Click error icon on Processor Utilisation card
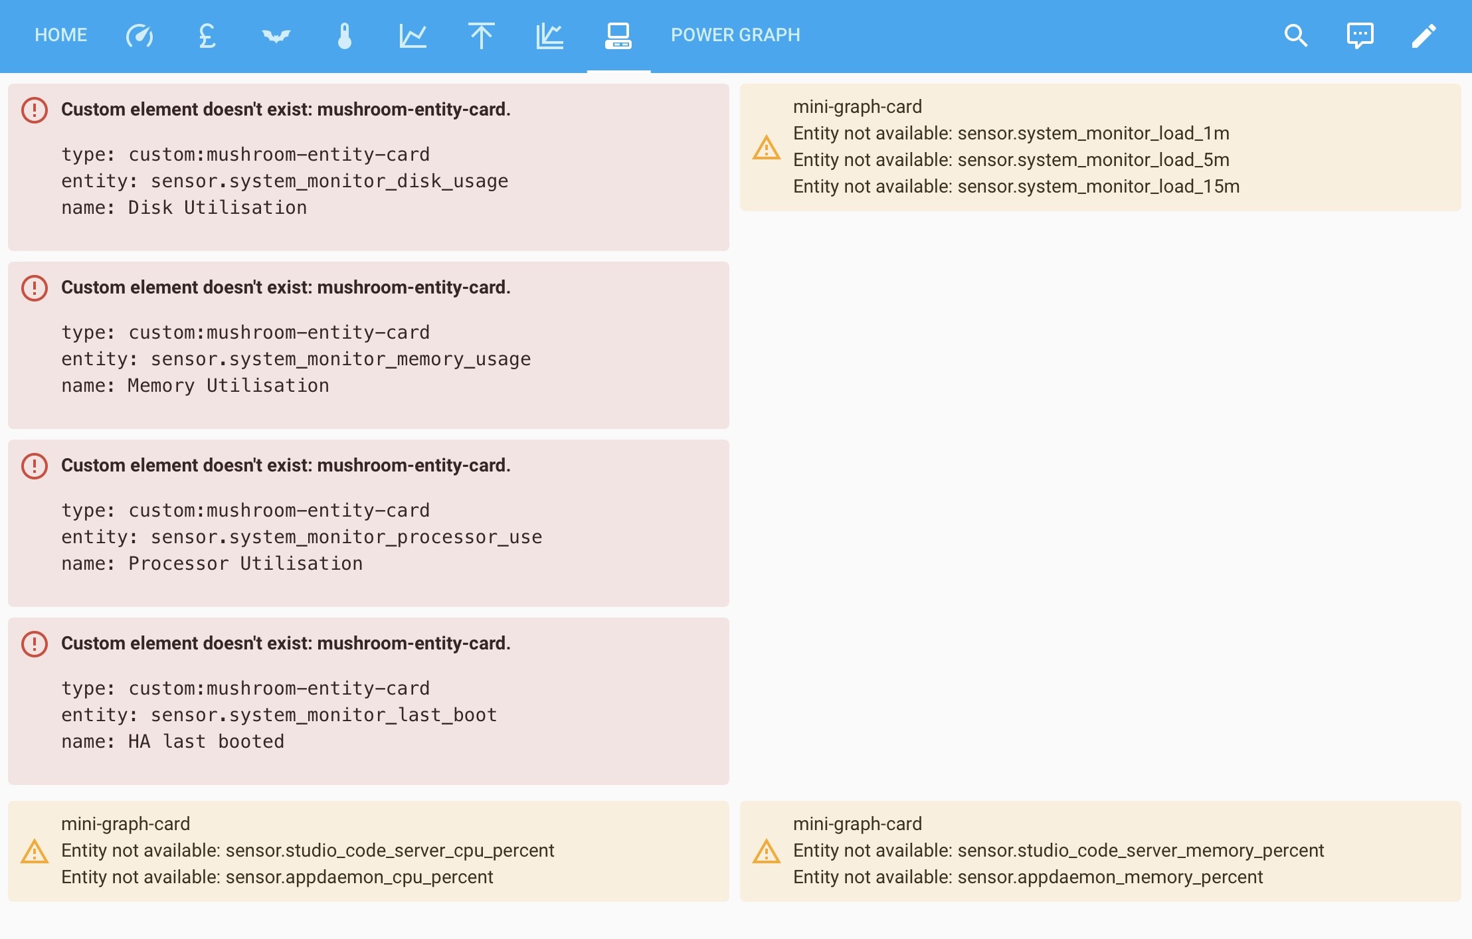Image resolution: width=1472 pixels, height=939 pixels. 35,466
